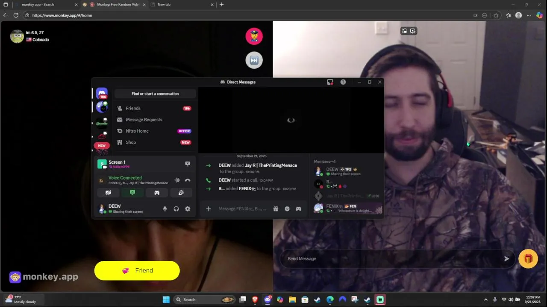Image resolution: width=547 pixels, height=307 pixels.
Task: Stop streaming Screen 1 icon
Action: click(187, 164)
